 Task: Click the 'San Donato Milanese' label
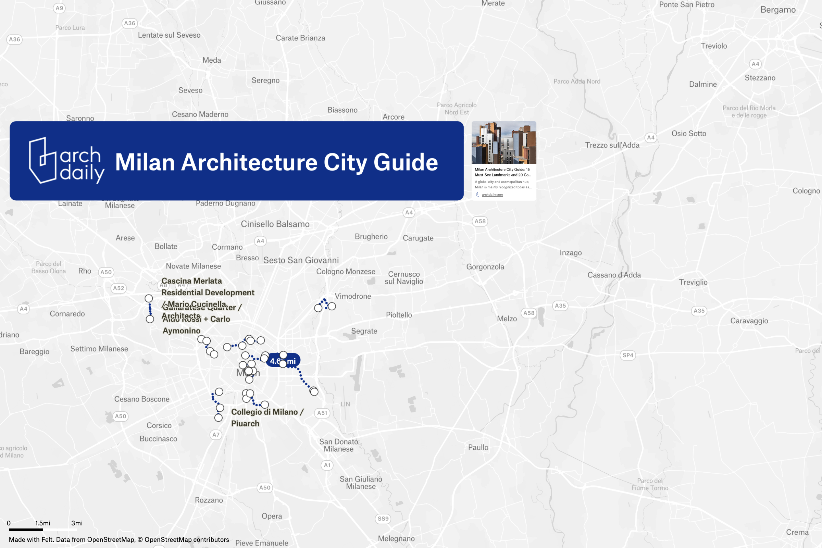pyautogui.click(x=338, y=445)
